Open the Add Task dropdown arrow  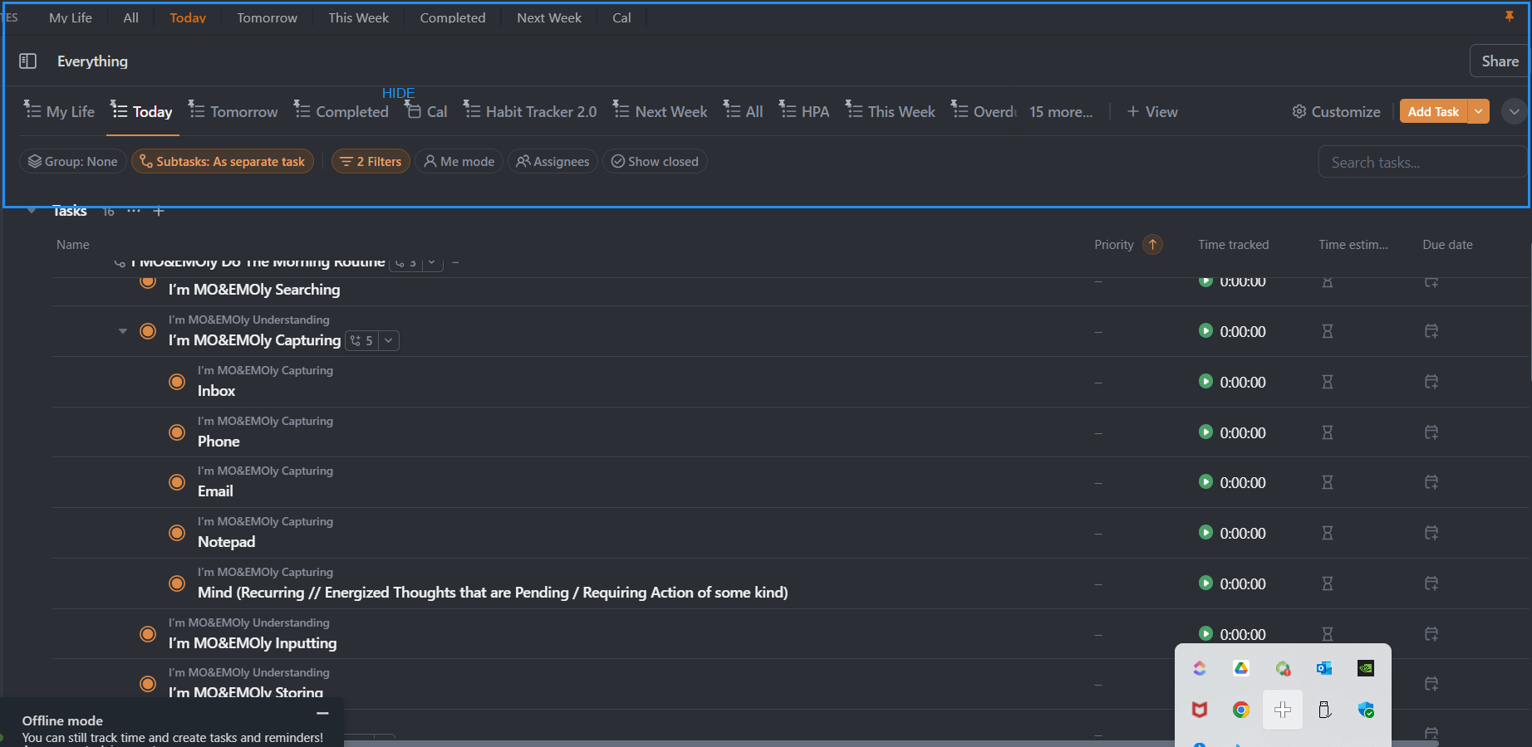[1478, 111]
